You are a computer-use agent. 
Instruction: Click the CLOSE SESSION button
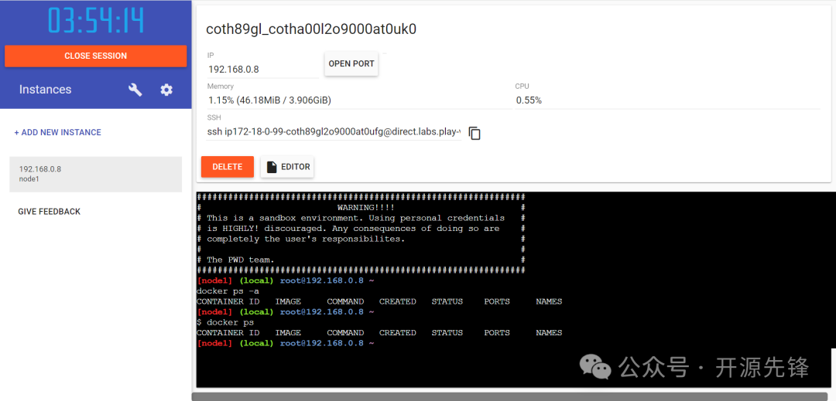(x=95, y=56)
